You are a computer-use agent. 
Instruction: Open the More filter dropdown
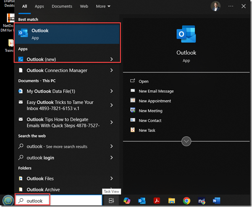pos(103,6)
